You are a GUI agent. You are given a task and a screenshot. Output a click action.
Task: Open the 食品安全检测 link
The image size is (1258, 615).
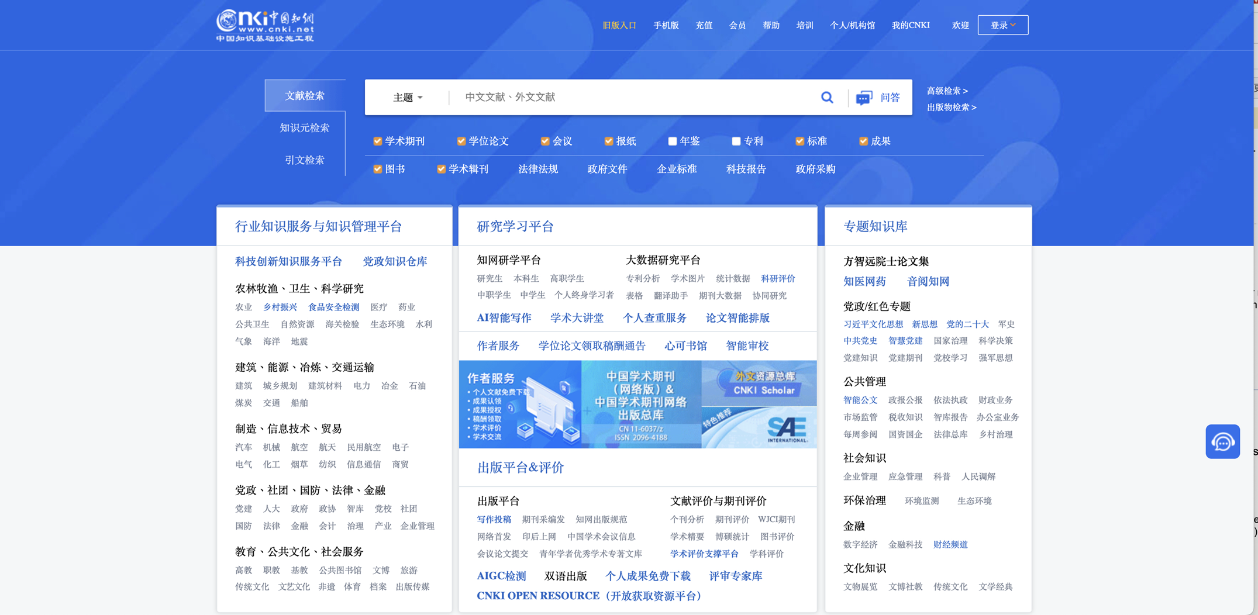pos(333,307)
